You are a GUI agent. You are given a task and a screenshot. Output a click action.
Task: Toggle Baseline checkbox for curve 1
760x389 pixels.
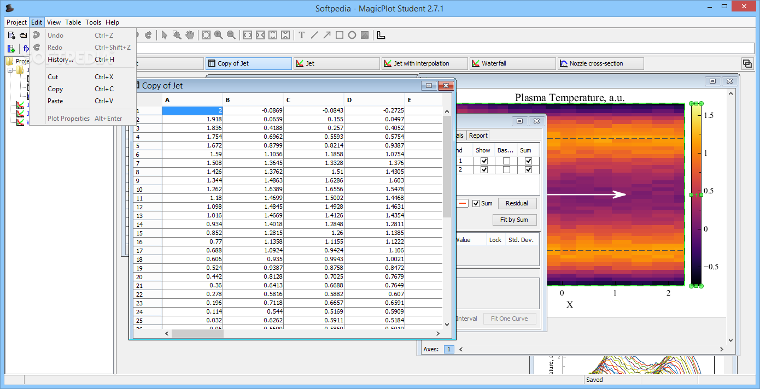[506, 161]
